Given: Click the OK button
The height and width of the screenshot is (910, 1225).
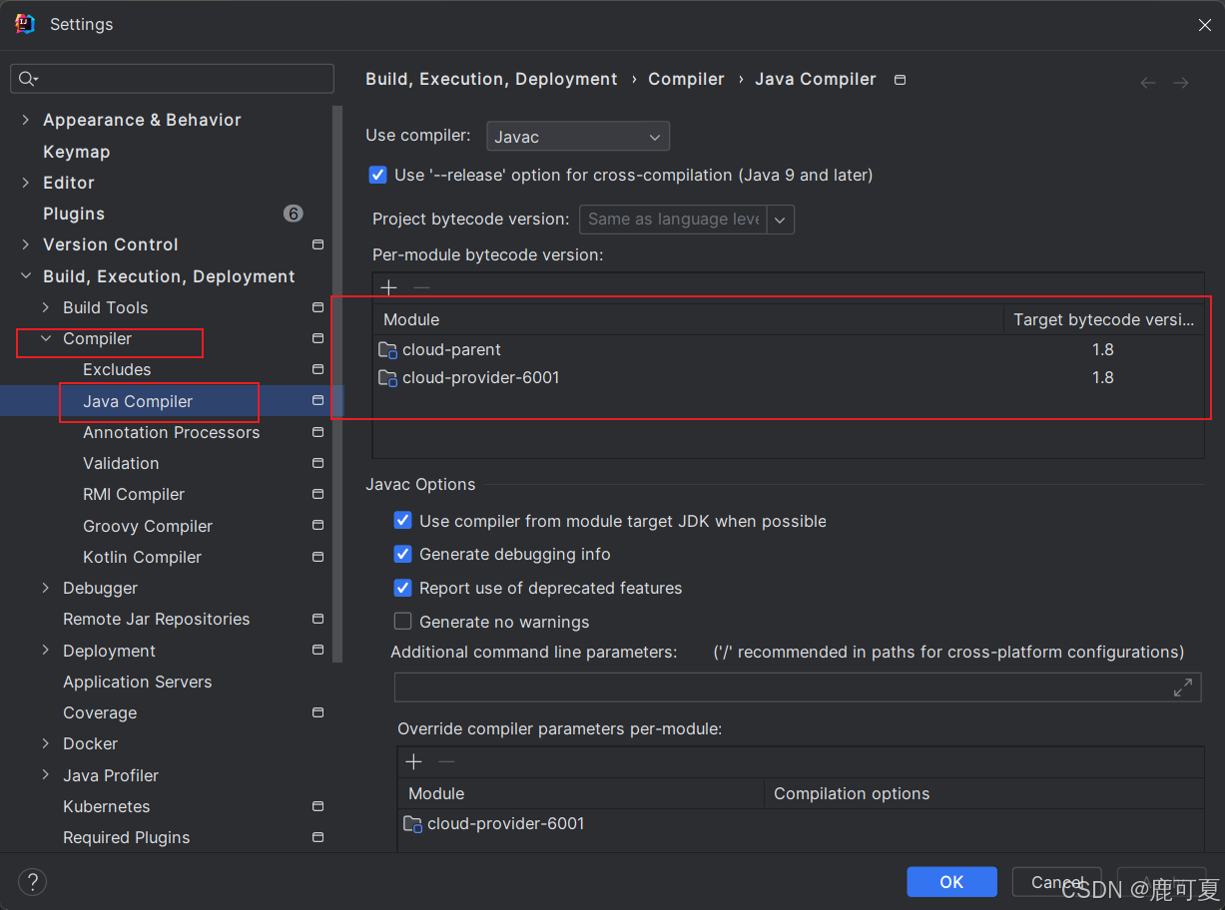Looking at the screenshot, I should point(951,882).
